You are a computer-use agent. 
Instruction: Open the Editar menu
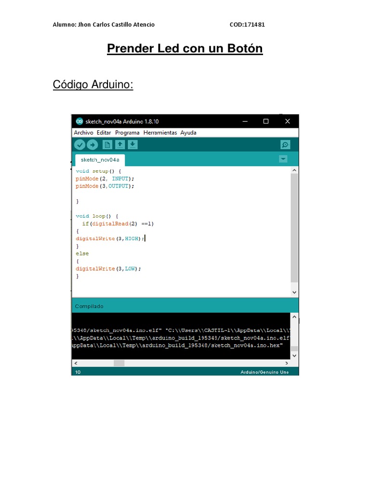pos(104,133)
